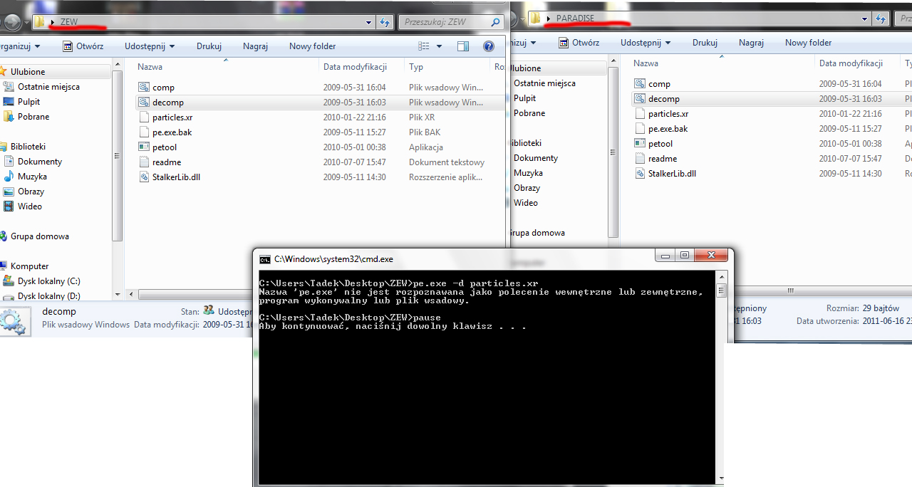Open Obrazy in ZEW navigation pane
Screen dimensions: 912x487
coord(24,192)
